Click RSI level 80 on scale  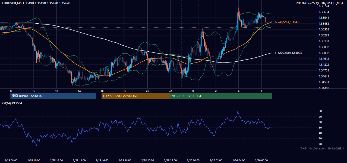click(320, 111)
